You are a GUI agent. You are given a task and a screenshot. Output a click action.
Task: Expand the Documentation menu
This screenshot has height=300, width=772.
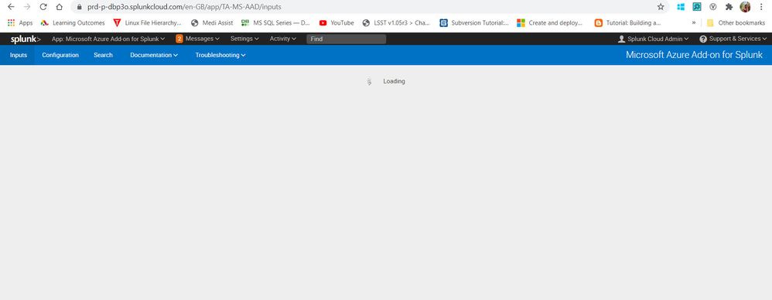[154, 55]
